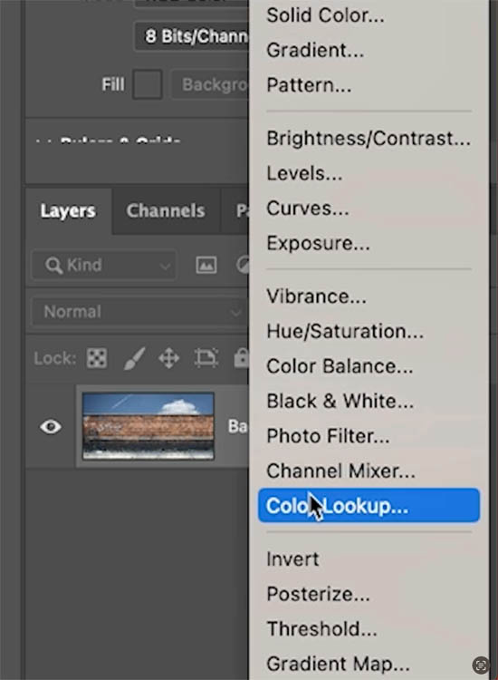
Task: Click the lock position move icon
Action: pyautogui.click(x=169, y=359)
